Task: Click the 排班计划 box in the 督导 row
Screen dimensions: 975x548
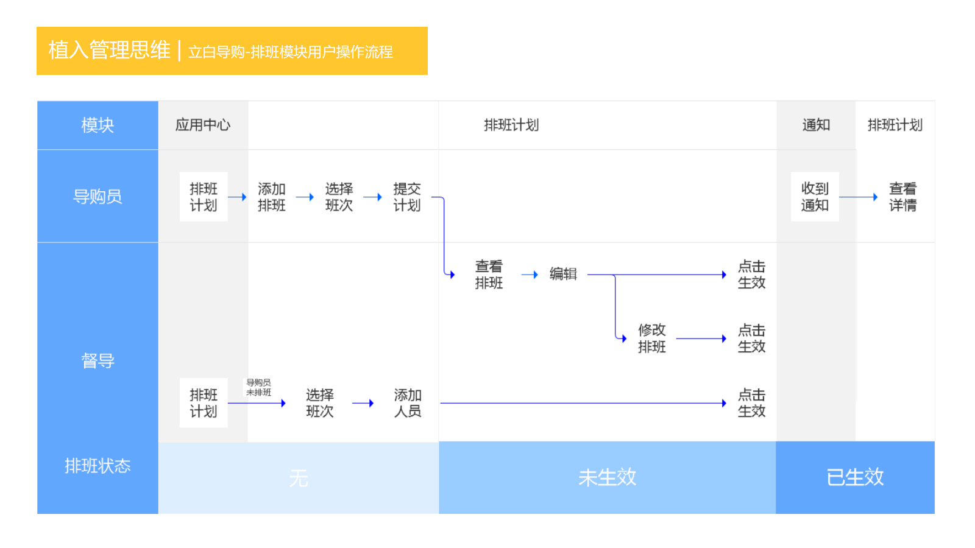Action: tap(204, 403)
